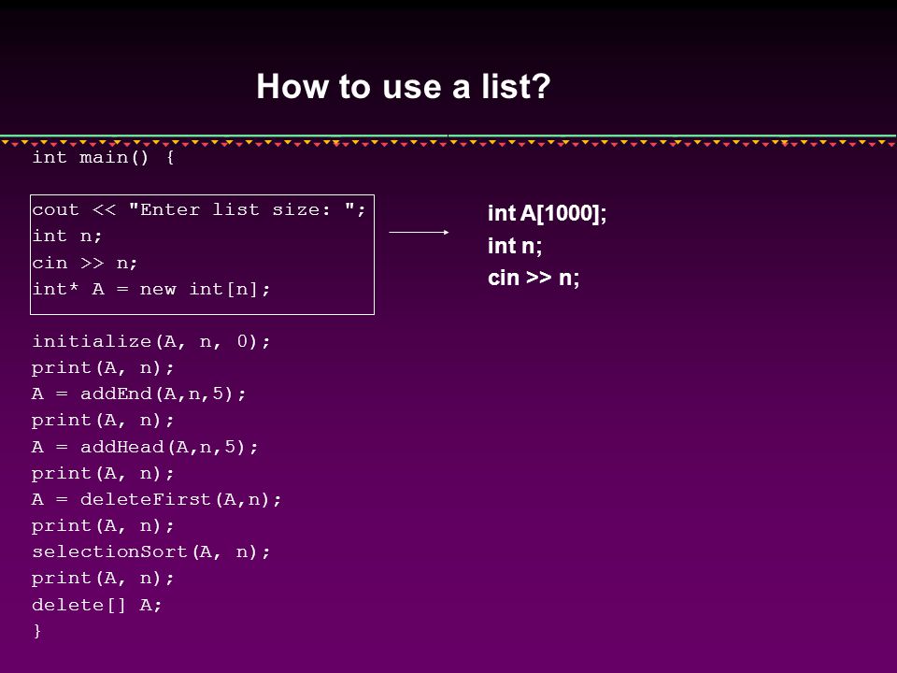Image resolution: width=897 pixels, height=673 pixels.
Task: Click the line 'A = addHead(A,n,5);'
Action: coord(145,447)
